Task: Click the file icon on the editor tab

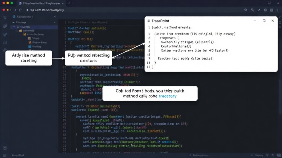Action: [x=20, y=3]
